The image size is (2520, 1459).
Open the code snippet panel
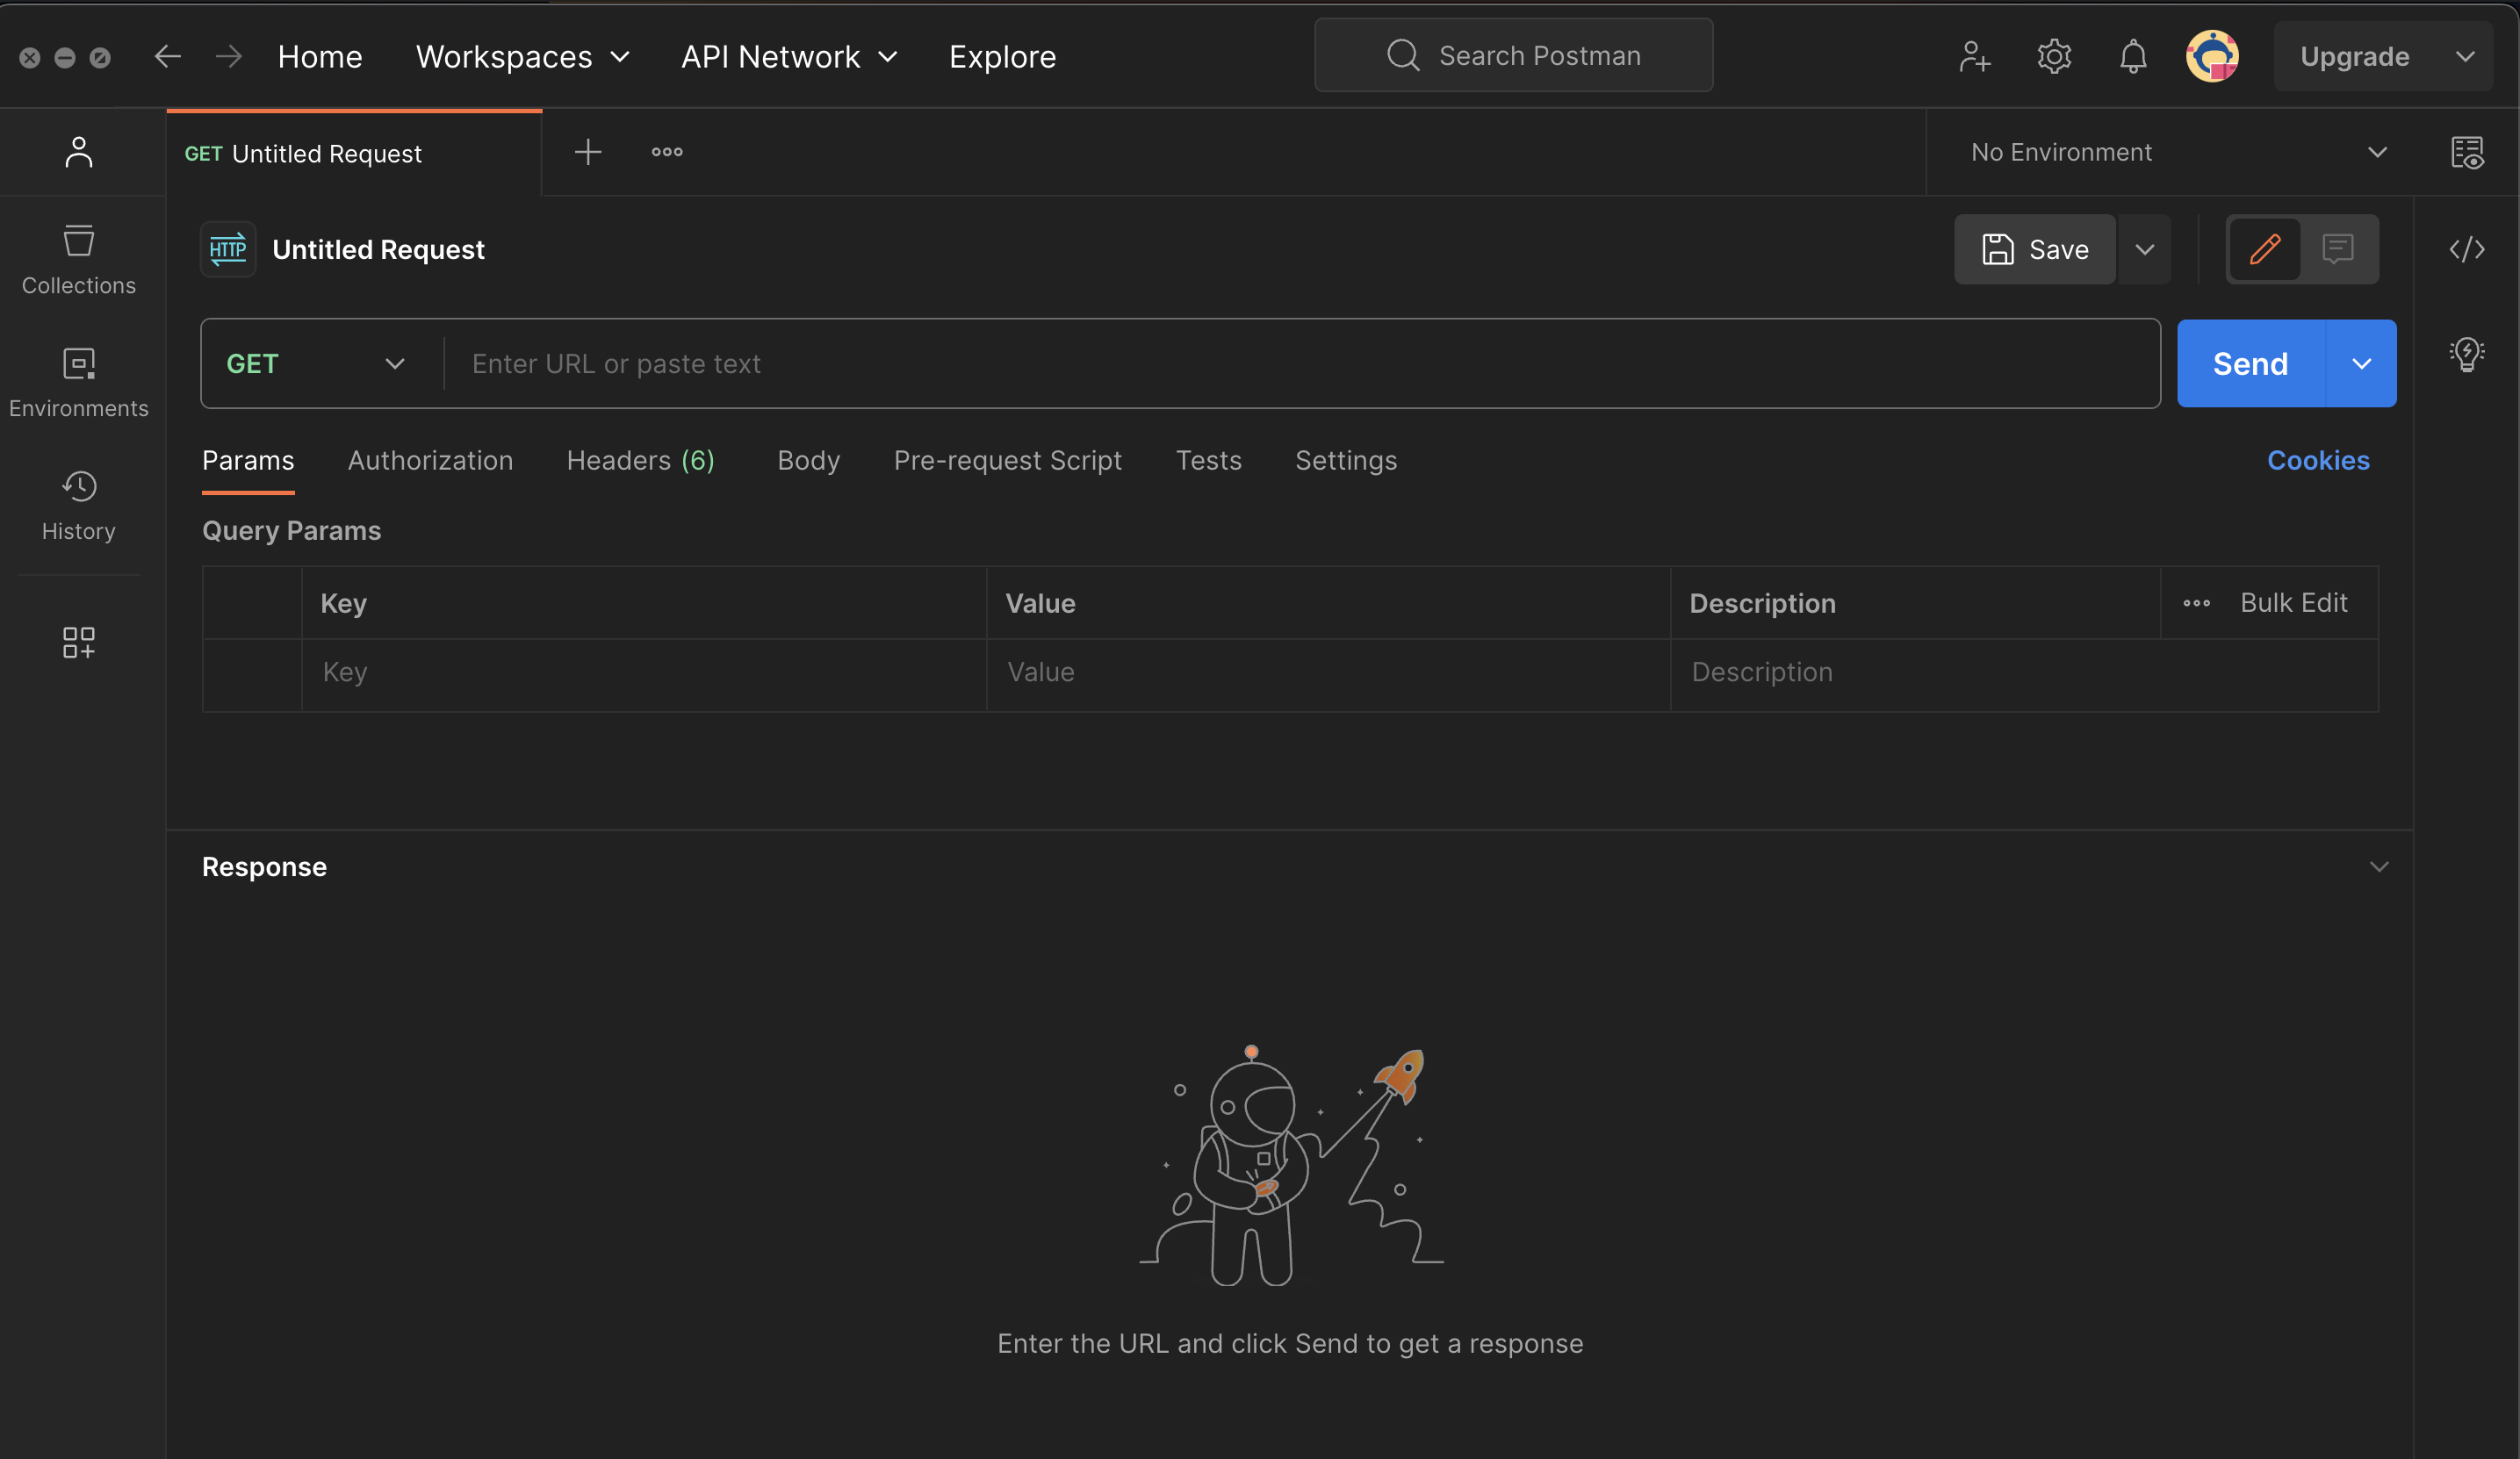click(x=2467, y=249)
